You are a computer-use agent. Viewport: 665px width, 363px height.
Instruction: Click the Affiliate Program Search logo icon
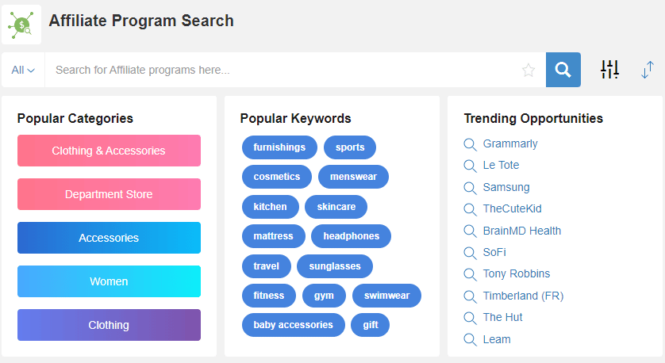21,25
